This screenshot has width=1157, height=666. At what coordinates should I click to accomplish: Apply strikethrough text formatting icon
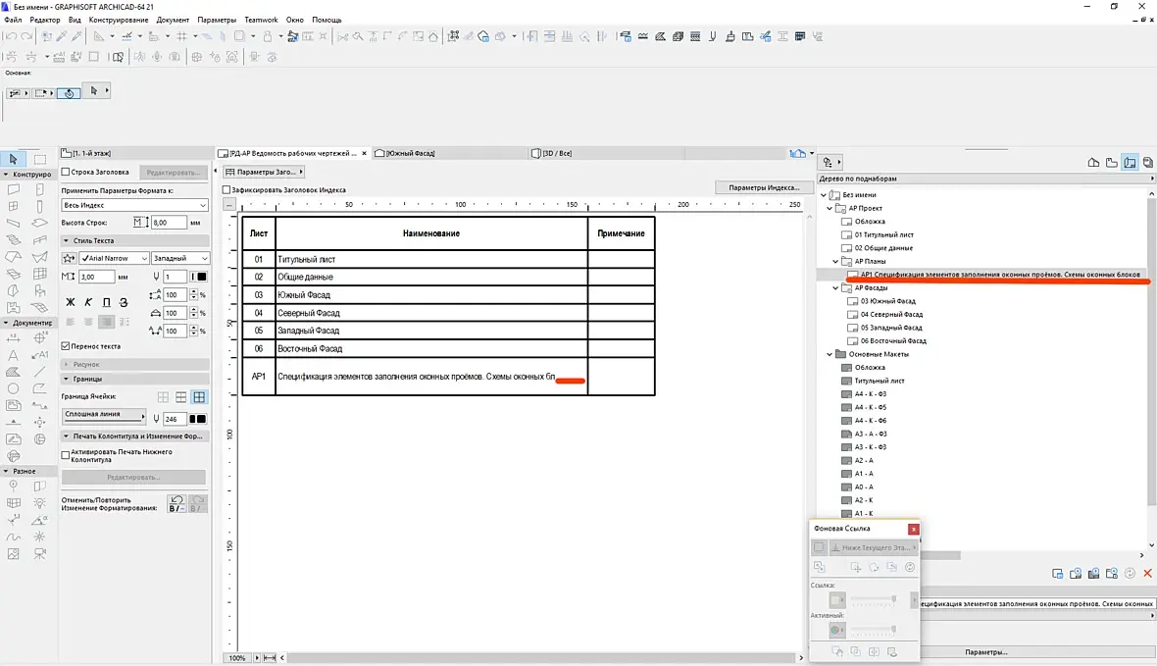pyautogui.click(x=123, y=302)
